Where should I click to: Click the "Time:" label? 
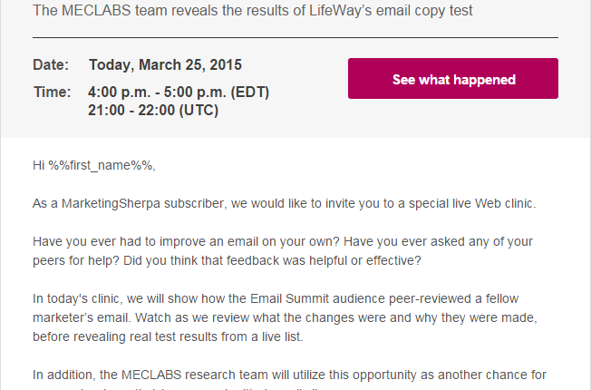pyautogui.click(x=52, y=93)
